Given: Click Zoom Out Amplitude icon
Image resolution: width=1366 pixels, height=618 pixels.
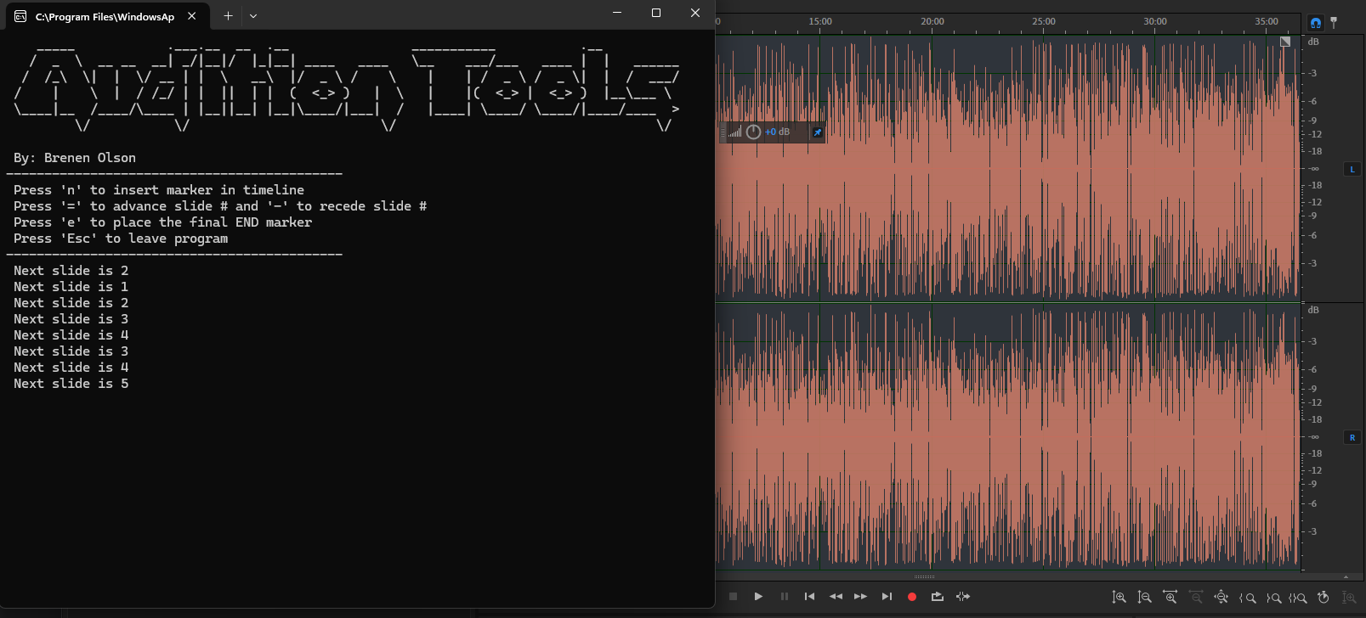Looking at the screenshot, I should pos(1145,598).
